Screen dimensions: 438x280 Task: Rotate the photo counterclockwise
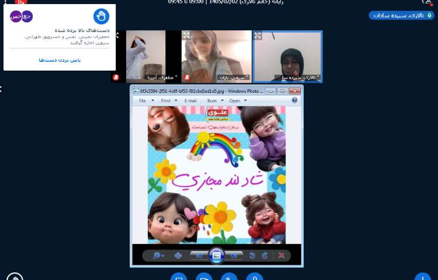[252, 256]
